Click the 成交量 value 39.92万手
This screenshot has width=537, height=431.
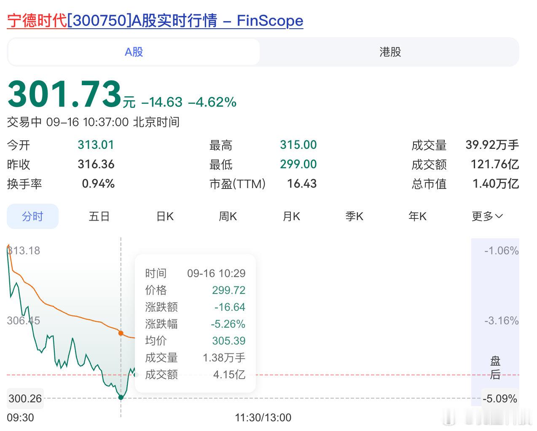tap(492, 145)
